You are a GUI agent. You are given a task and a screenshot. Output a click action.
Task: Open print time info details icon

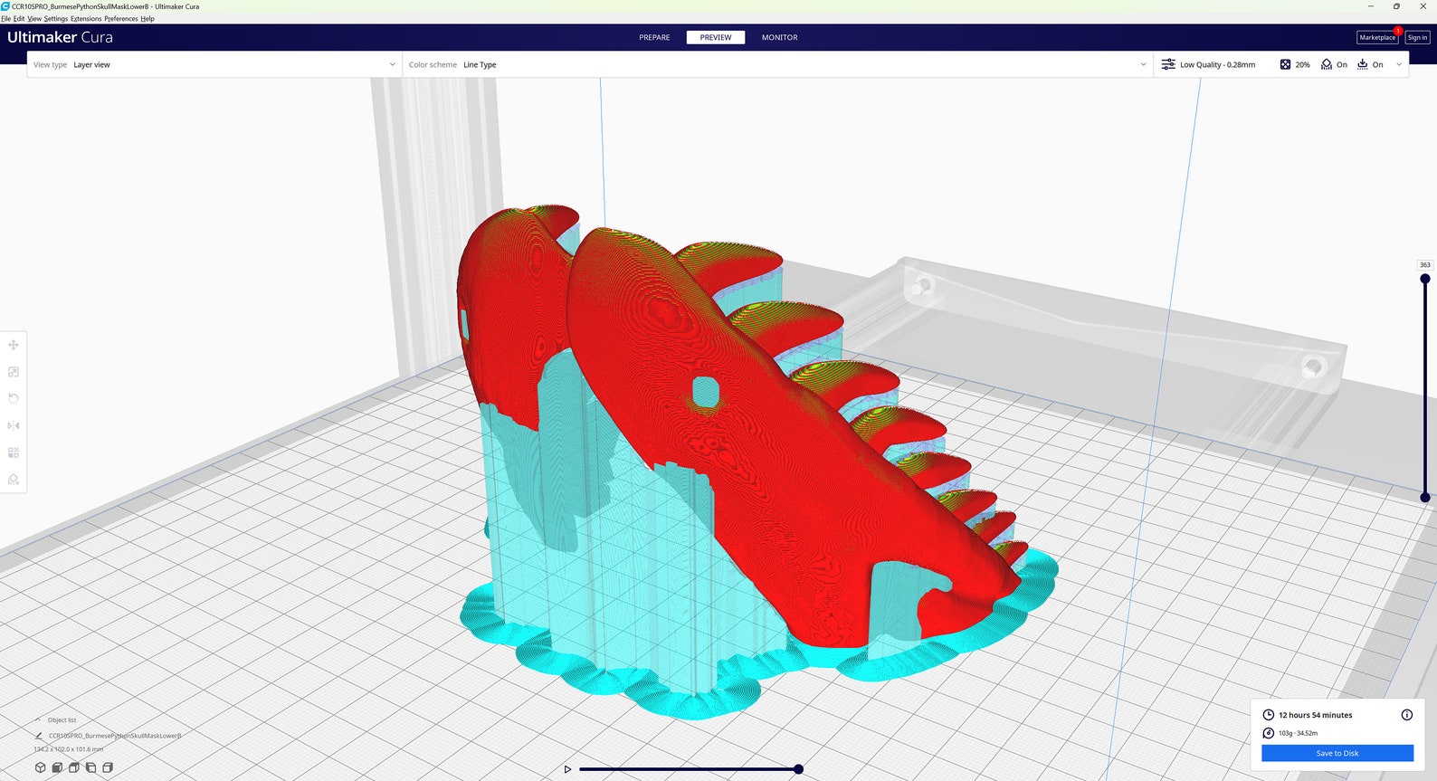click(1407, 715)
